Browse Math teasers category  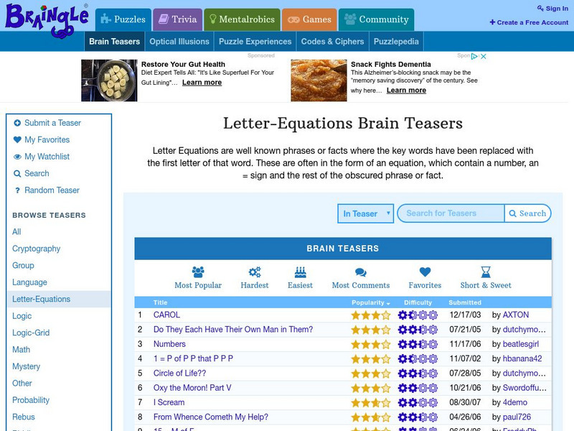(x=22, y=350)
